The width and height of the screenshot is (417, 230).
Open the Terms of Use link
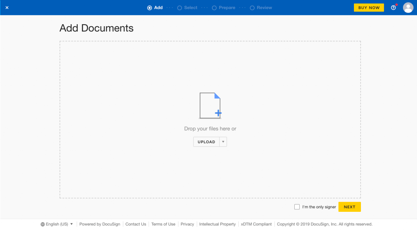163,224
